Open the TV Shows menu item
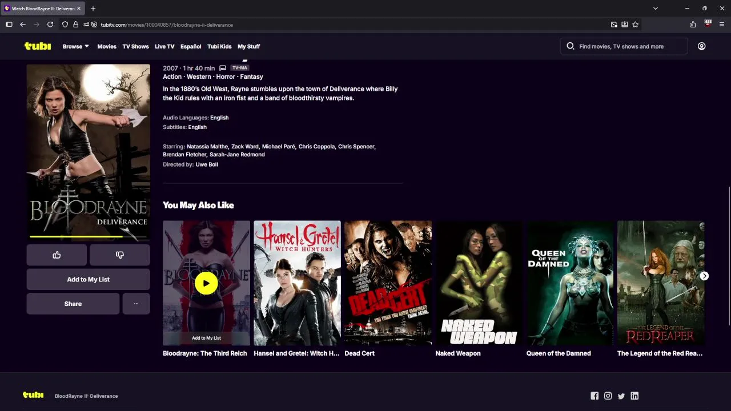731x411 pixels. [x=135, y=46]
